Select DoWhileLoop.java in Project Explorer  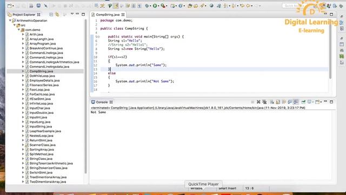pyautogui.click(x=42, y=76)
